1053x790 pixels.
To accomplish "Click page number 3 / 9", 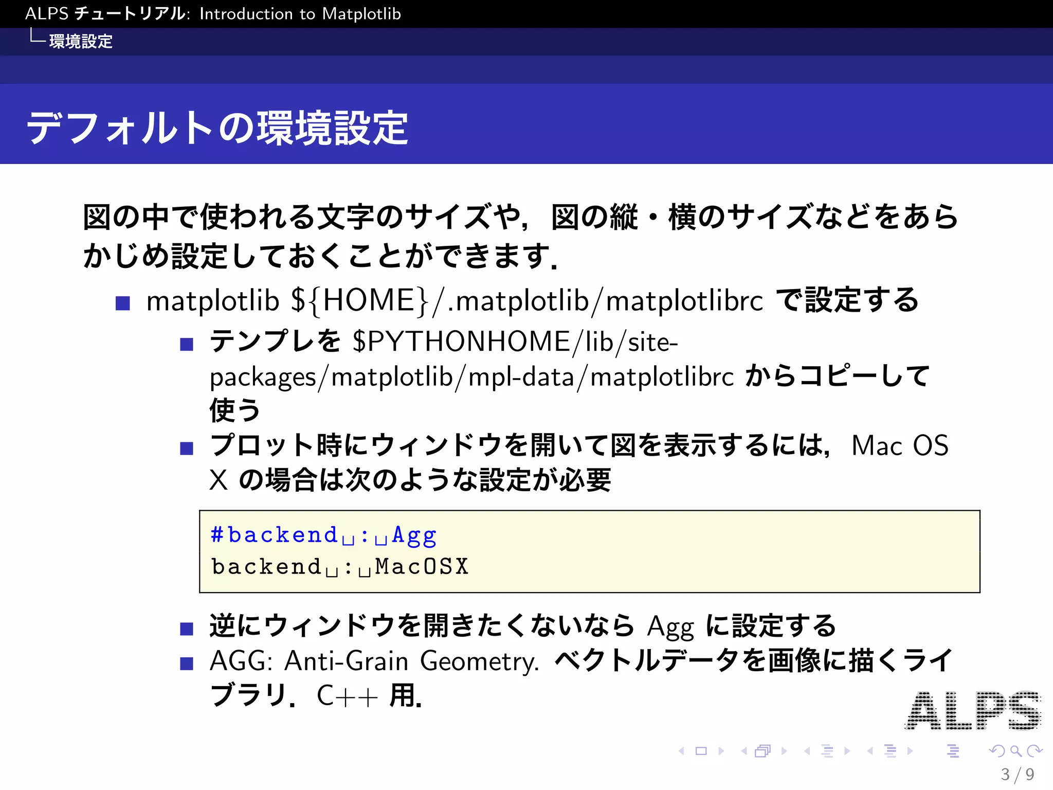I will (x=1018, y=774).
